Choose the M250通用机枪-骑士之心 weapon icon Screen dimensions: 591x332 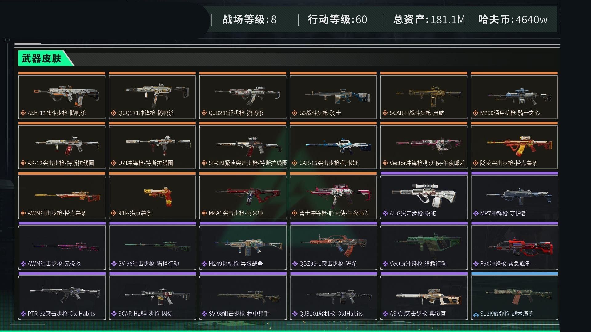[x=520, y=96]
